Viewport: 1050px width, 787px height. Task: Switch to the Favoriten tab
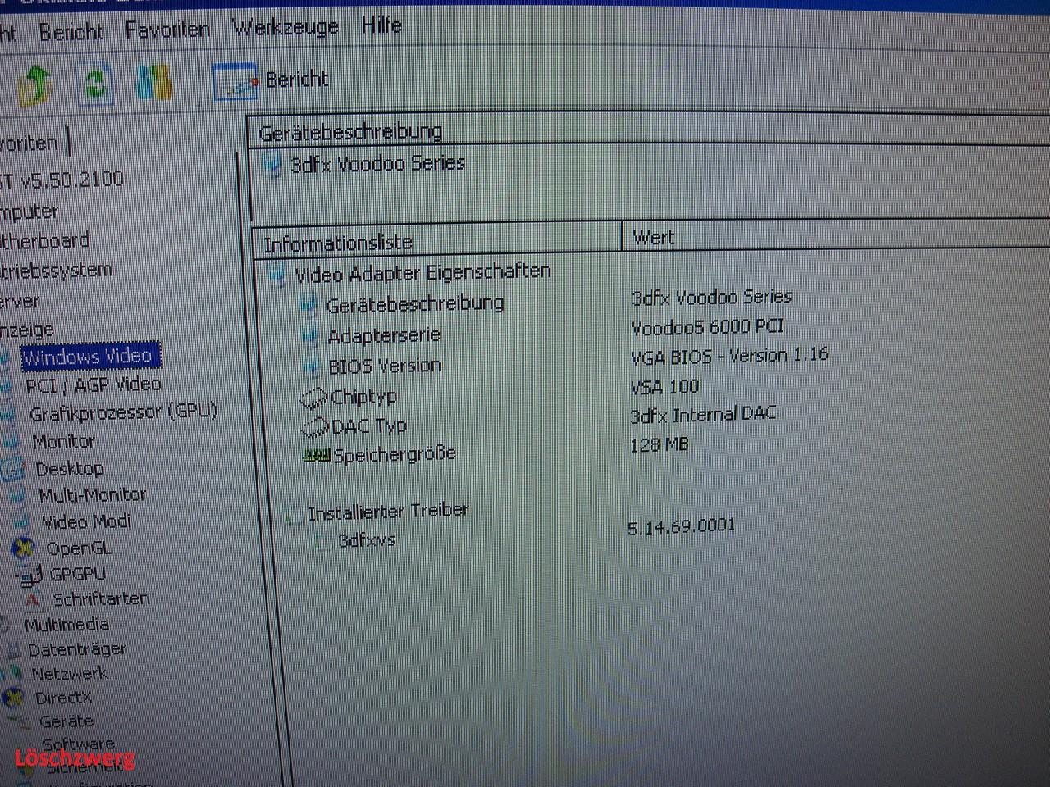[x=30, y=143]
